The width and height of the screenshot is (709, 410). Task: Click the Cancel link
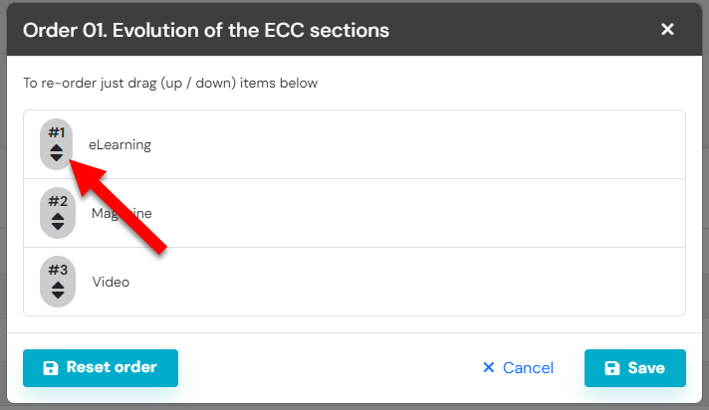[x=528, y=368]
